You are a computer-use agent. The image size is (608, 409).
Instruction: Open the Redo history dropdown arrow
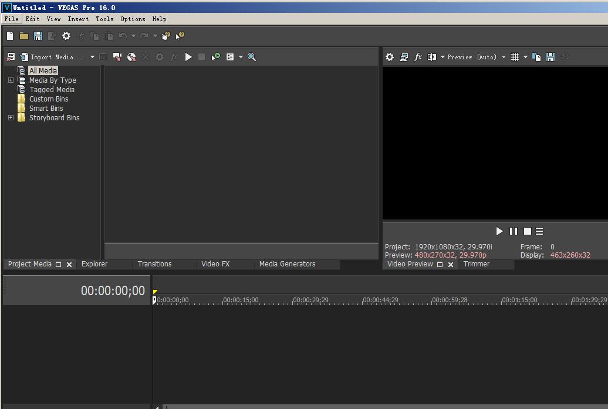tap(155, 36)
